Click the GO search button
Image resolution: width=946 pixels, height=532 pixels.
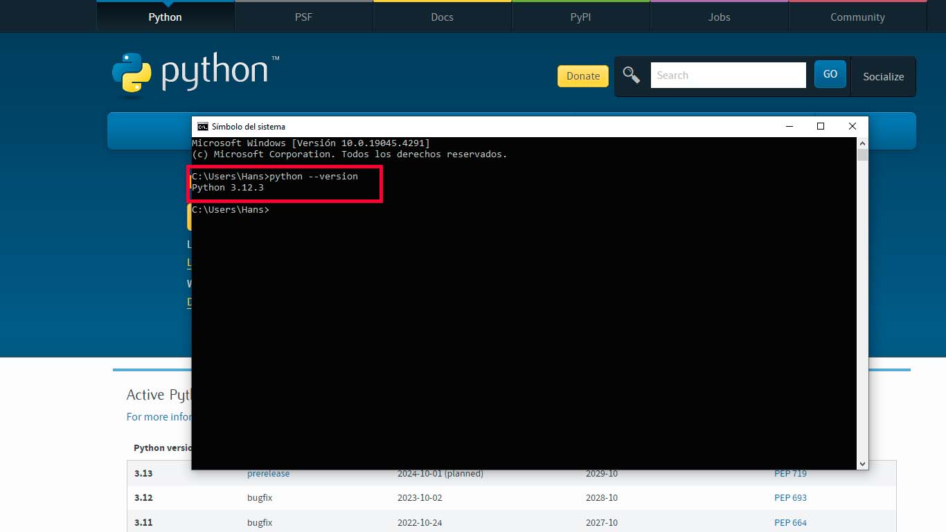tap(830, 74)
